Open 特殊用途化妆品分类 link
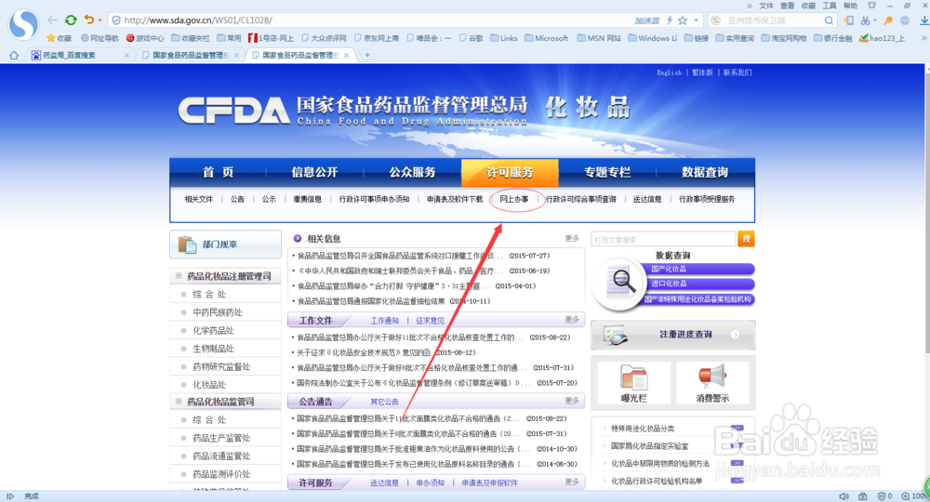 (x=643, y=429)
